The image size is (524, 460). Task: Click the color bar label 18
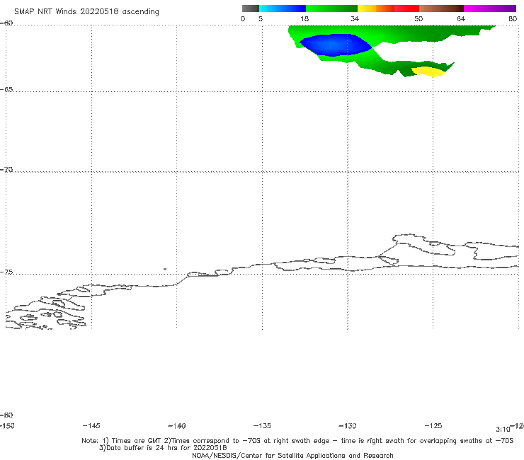(304, 18)
